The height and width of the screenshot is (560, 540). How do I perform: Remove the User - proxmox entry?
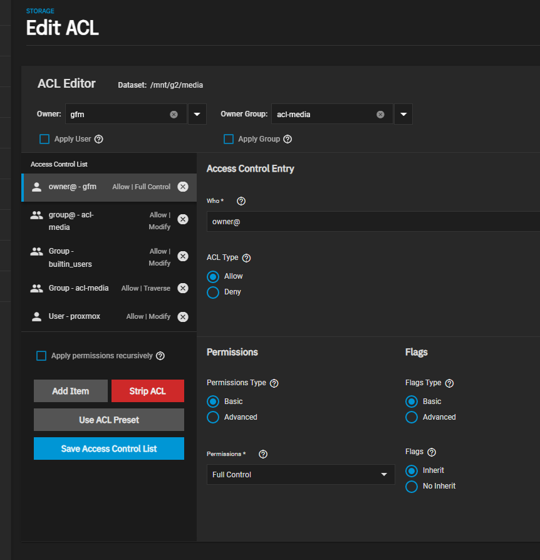coord(183,317)
